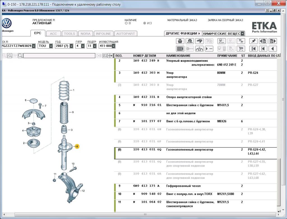Click the ELSA computer icon
287x219 pixels.
pos(221,41)
